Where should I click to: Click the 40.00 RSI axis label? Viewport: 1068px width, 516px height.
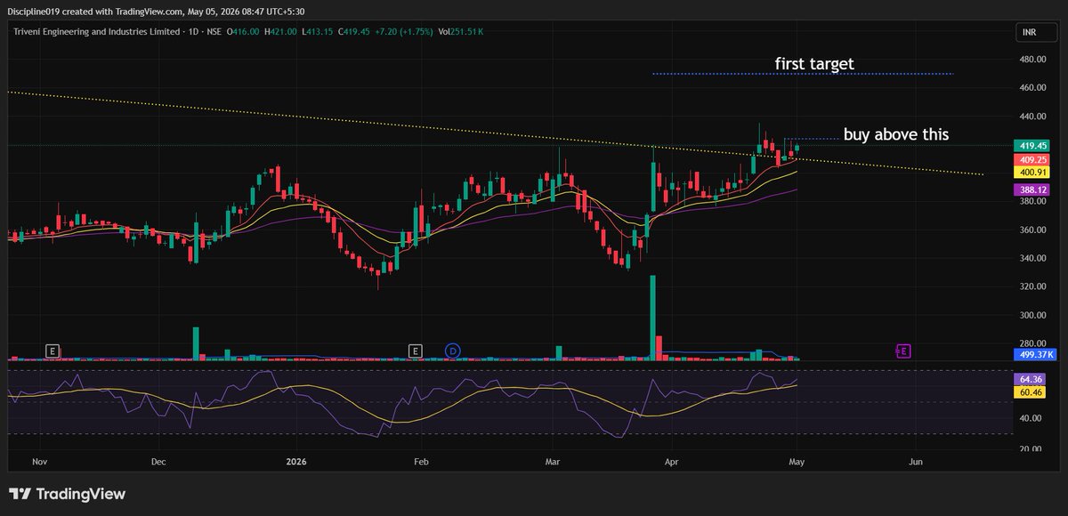(1030, 418)
